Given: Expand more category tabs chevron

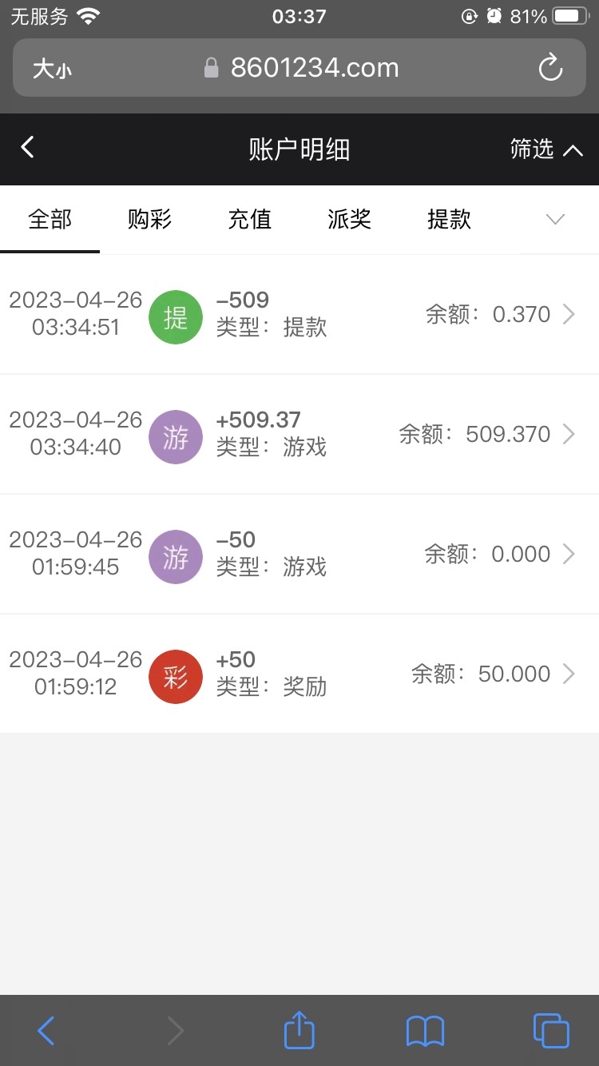Looking at the screenshot, I should pos(555,220).
